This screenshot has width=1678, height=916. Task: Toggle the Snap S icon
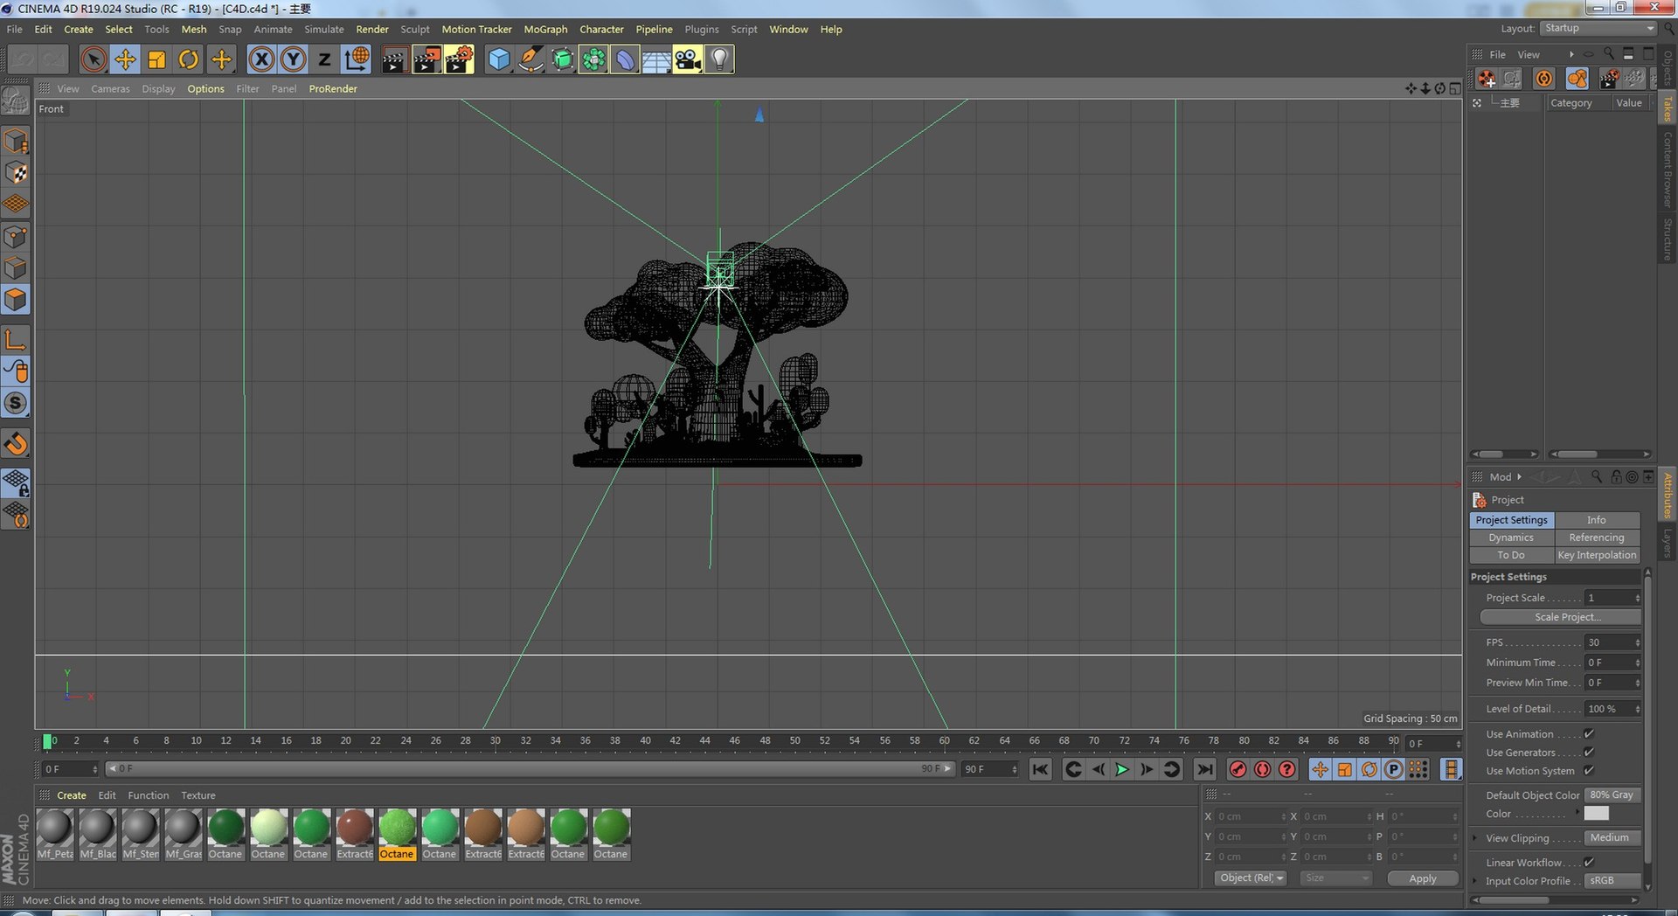pos(16,403)
